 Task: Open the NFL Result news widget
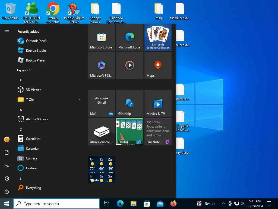click(206, 204)
